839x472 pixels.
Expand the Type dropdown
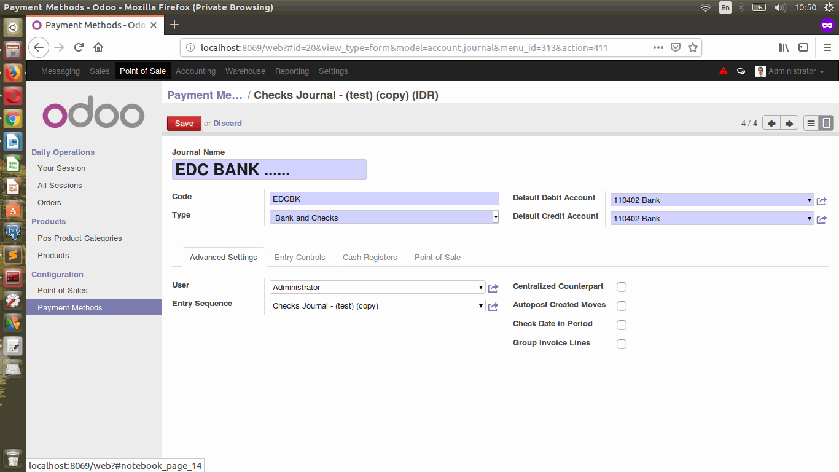384,218
